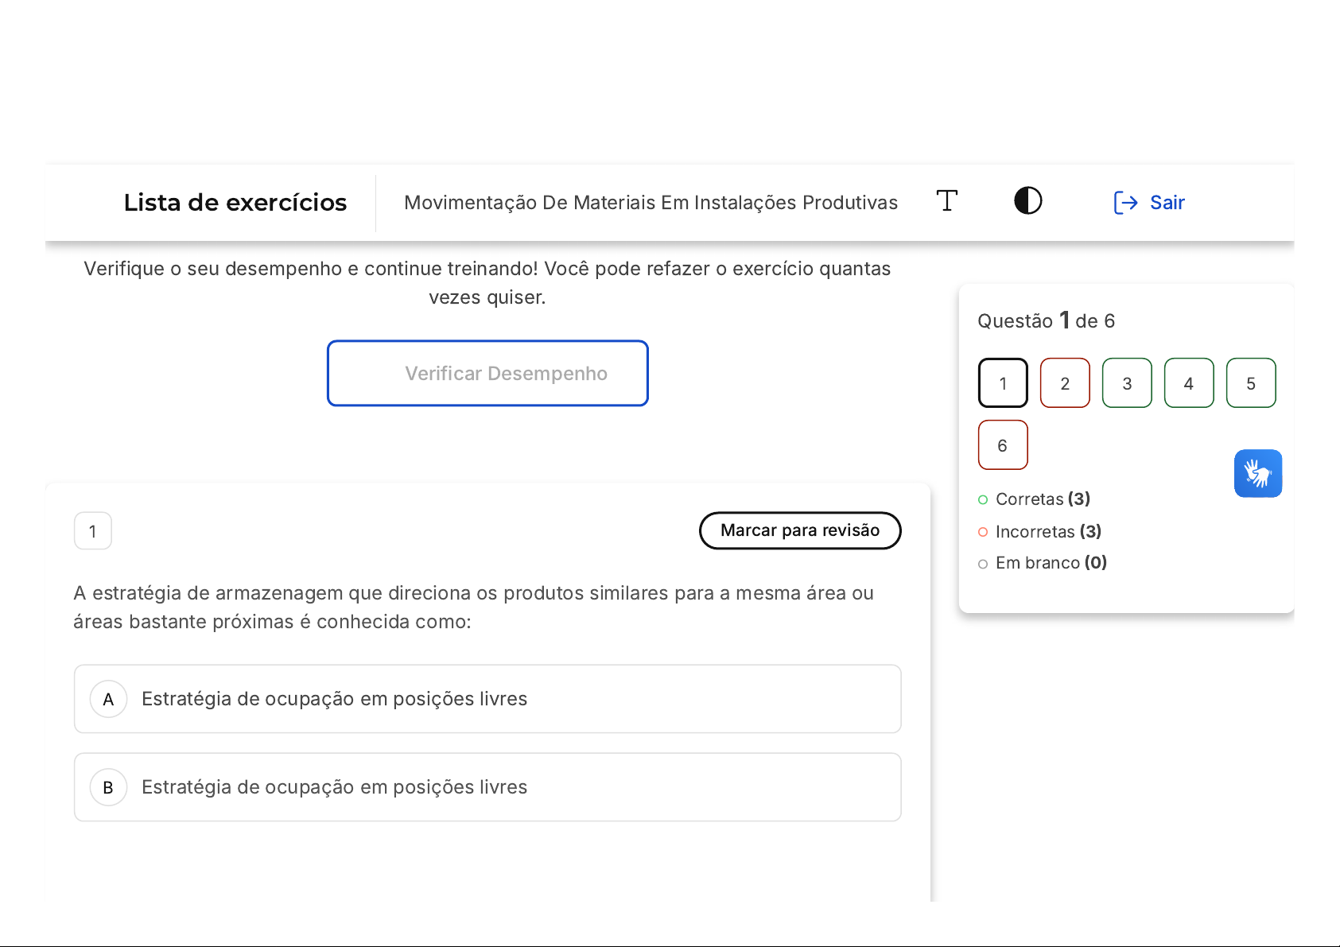1340x947 pixels.
Task: Click the question number 1 badge in card
Action: 93,531
